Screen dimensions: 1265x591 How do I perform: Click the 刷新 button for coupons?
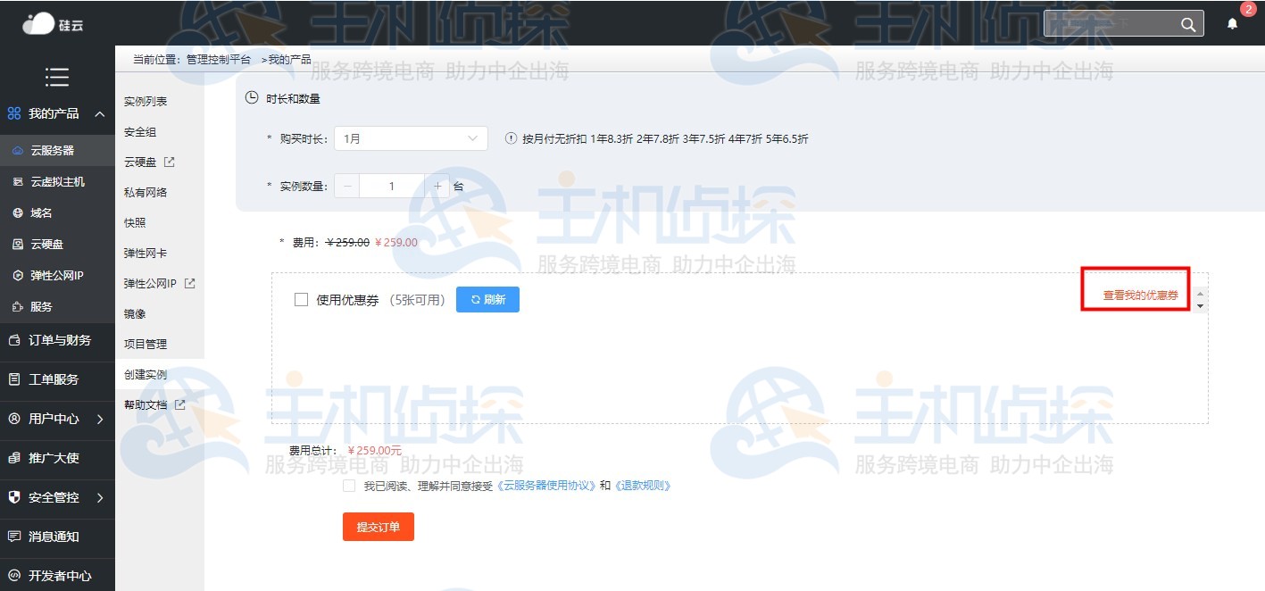coord(487,299)
